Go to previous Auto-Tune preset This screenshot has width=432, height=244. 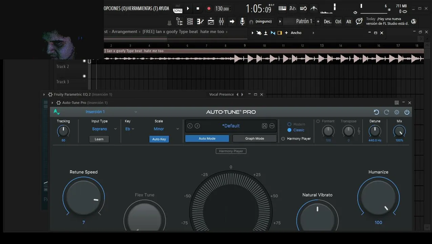(x=190, y=126)
